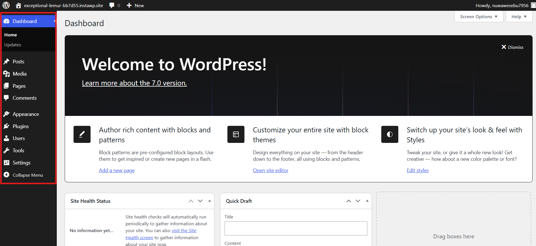This screenshot has width=536, height=246.
Task: Open Settings menu label
Action: (x=22, y=163)
